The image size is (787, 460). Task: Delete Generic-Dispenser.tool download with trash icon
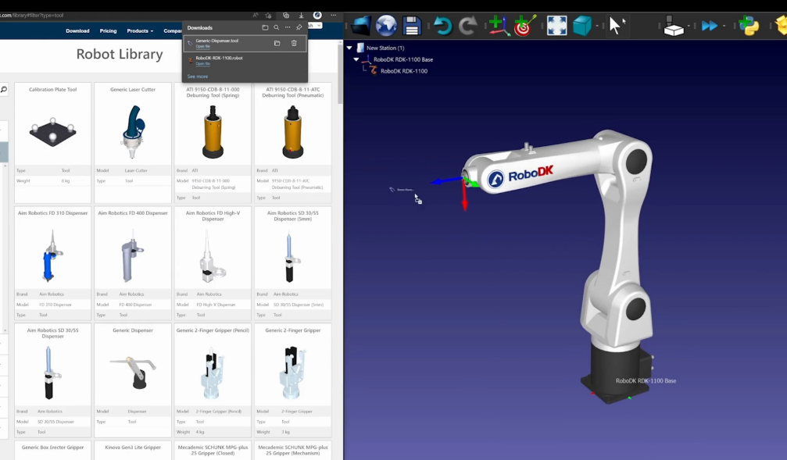click(294, 43)
